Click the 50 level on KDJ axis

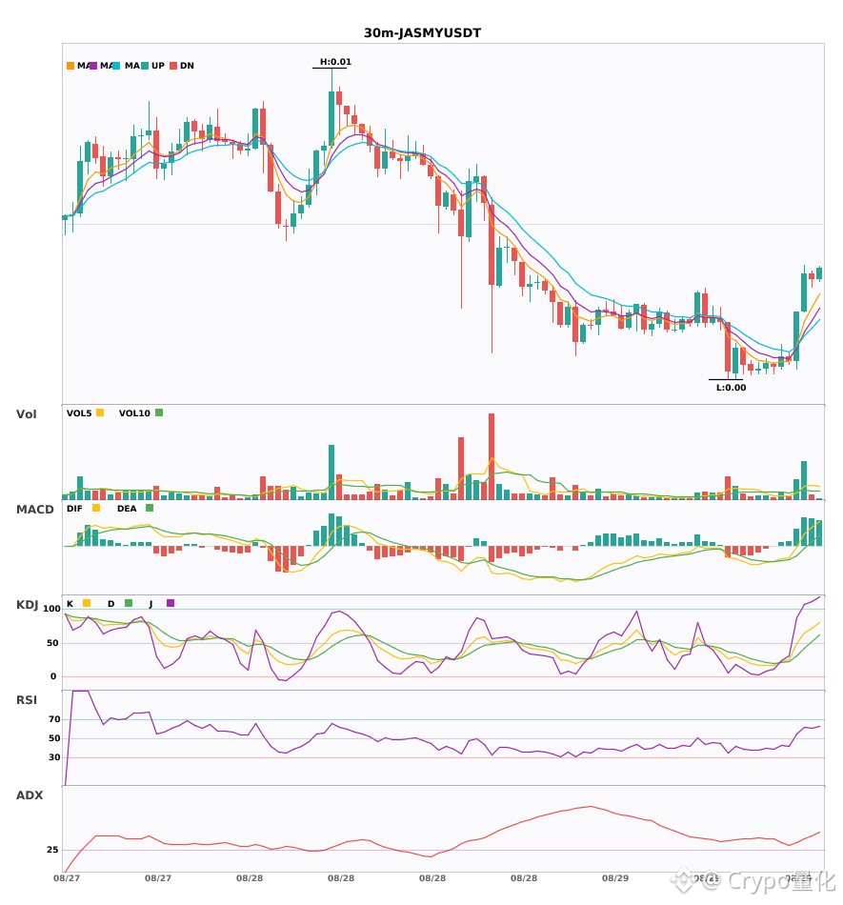point(52,643)
